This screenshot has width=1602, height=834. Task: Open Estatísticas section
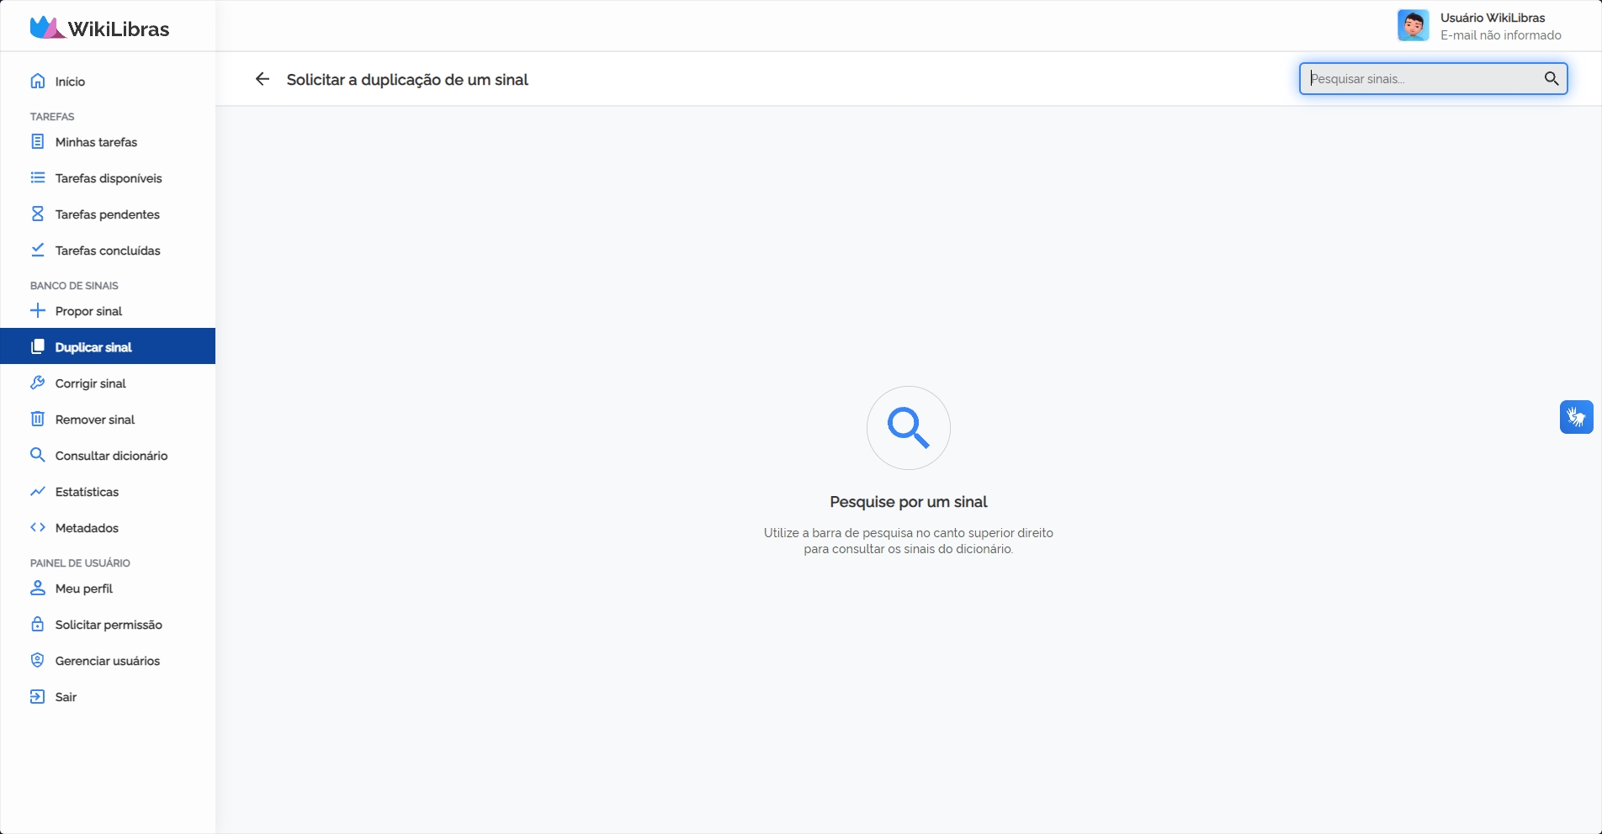tap(87, 492)
